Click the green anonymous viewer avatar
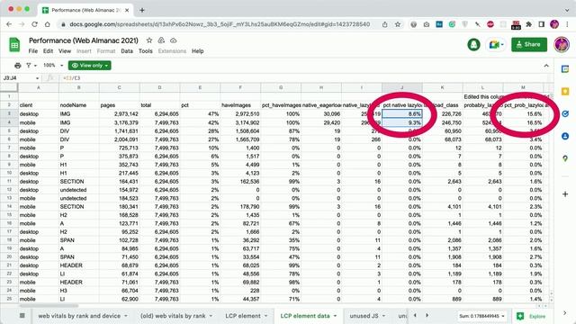 click(x=473, y=44)
